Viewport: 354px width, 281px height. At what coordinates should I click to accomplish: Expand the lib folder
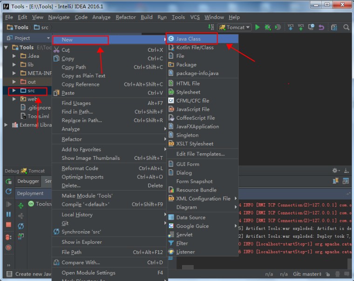click(14, 64)
